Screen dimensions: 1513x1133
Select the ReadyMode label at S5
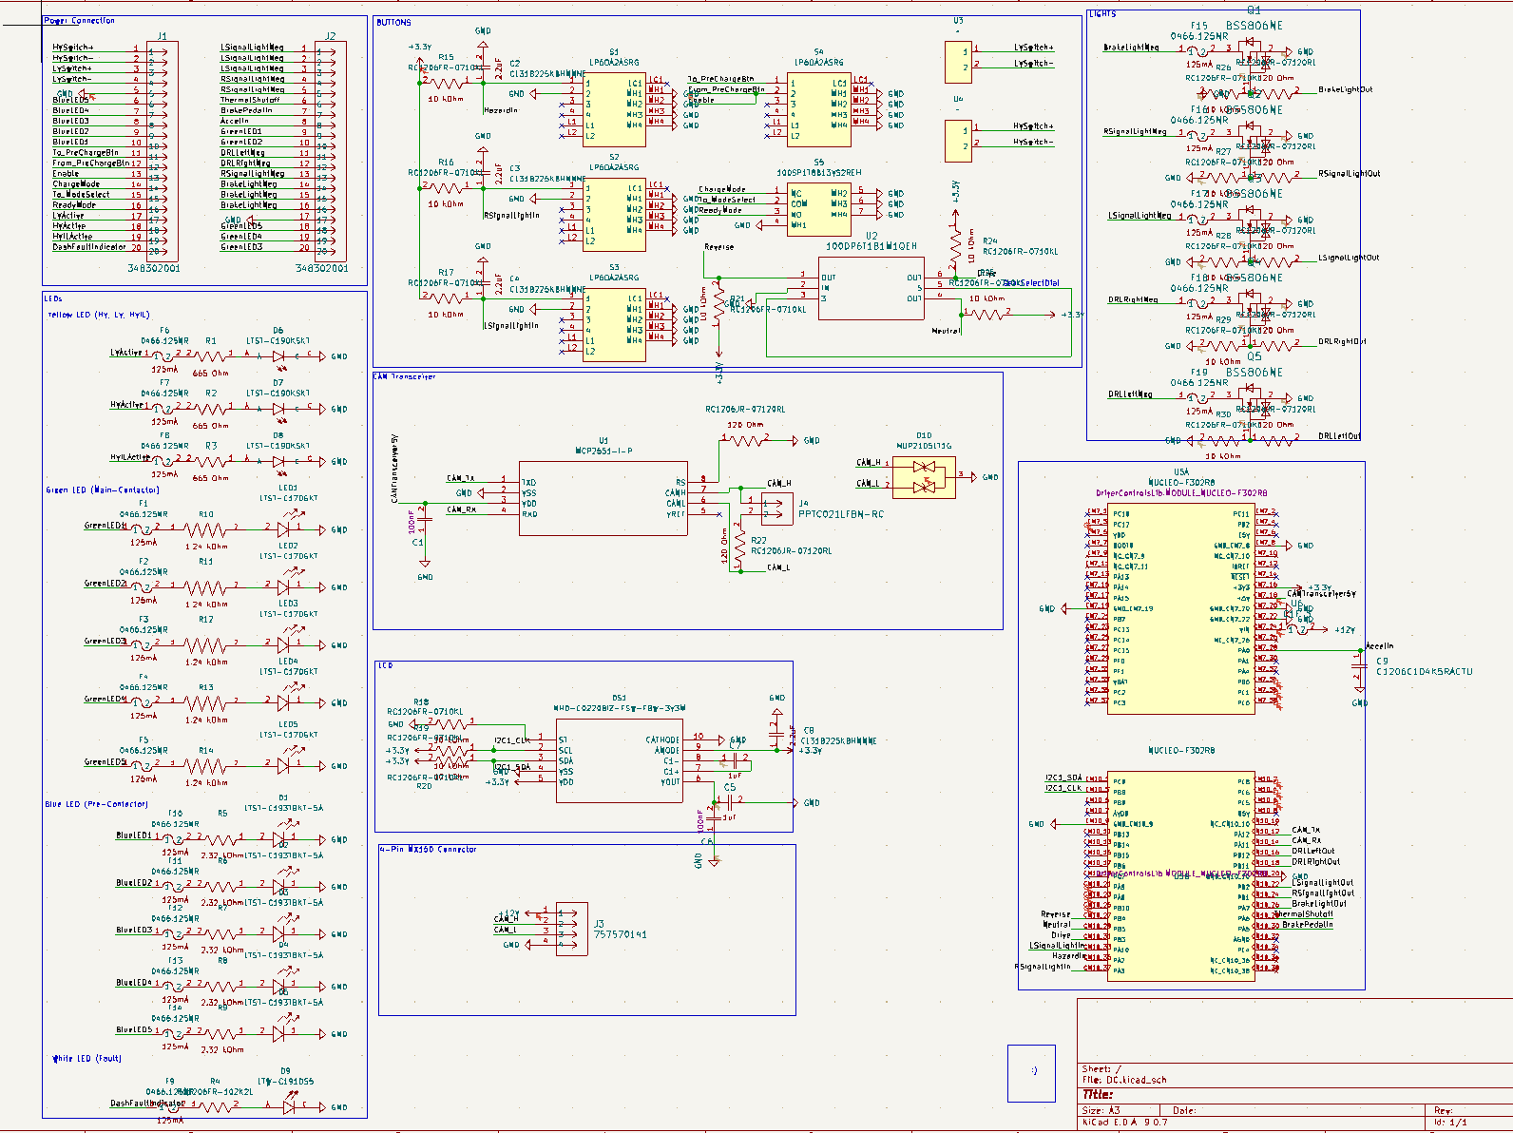click(x=719, y=210)
